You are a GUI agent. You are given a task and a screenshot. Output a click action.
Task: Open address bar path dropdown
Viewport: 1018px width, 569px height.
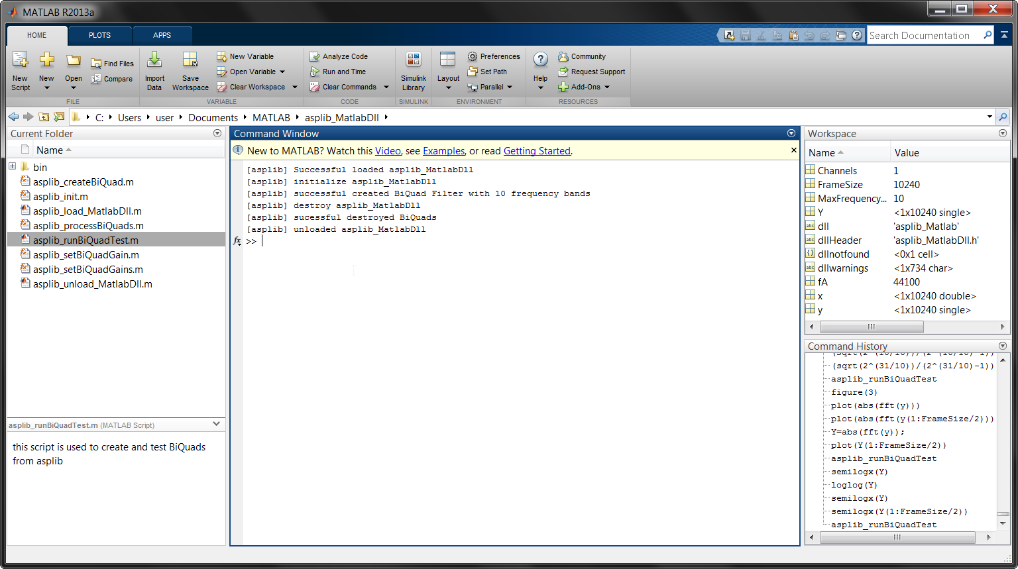click(x=990, y=117)
